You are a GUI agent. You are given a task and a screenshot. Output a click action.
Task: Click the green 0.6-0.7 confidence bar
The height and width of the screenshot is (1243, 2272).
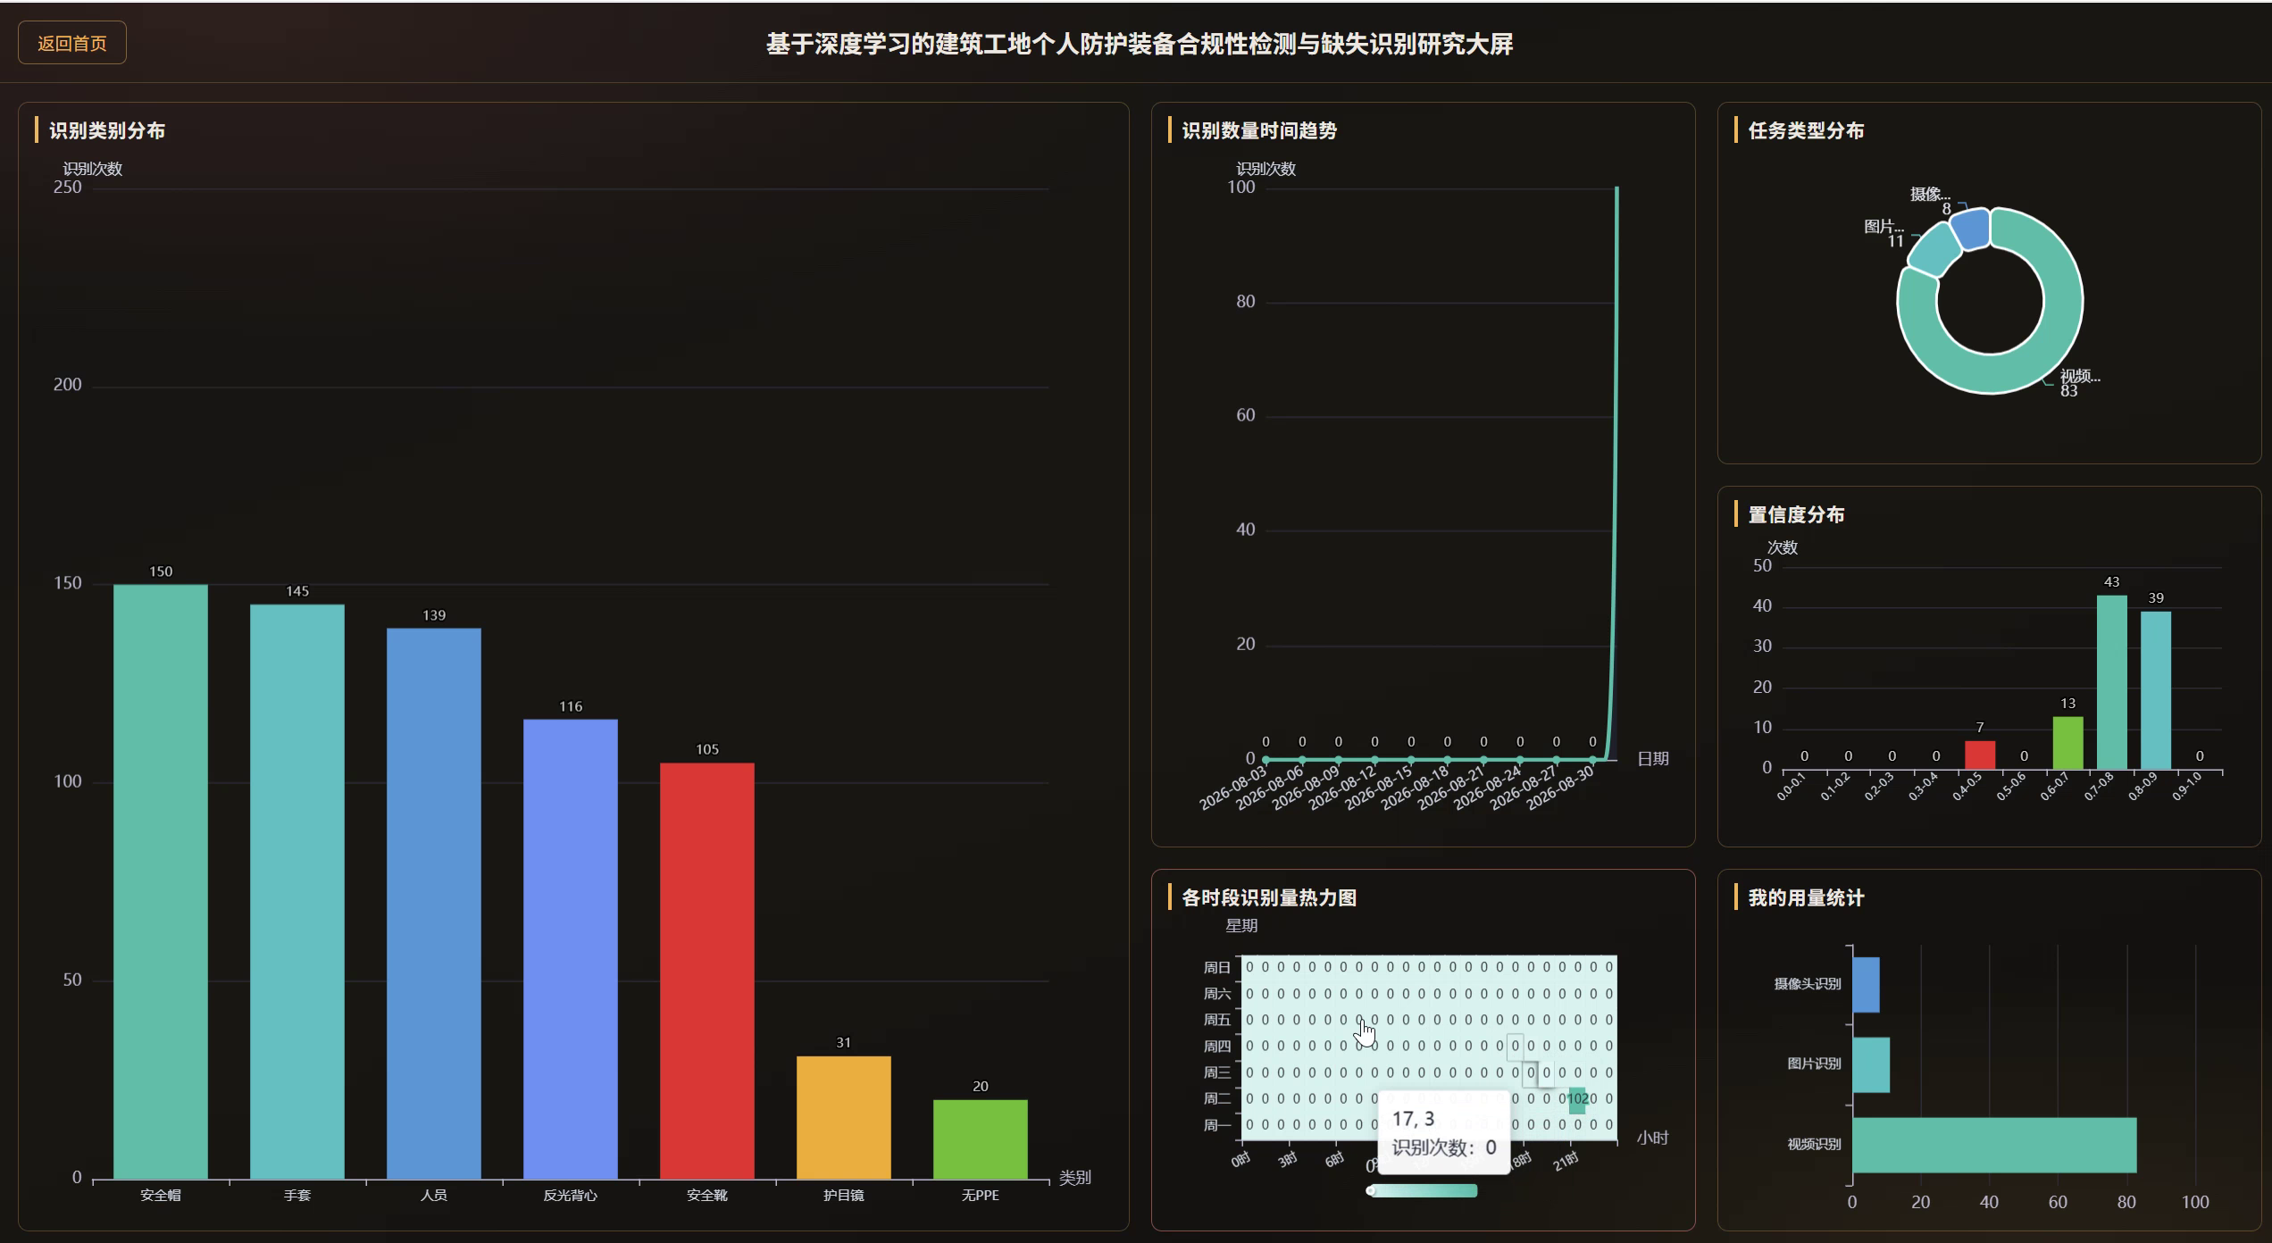[2068, 743]
